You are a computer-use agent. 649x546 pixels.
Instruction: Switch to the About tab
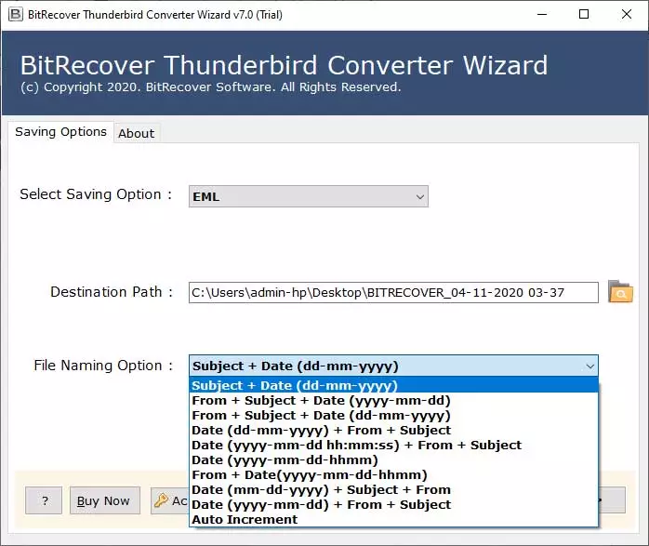click(136, 133)
